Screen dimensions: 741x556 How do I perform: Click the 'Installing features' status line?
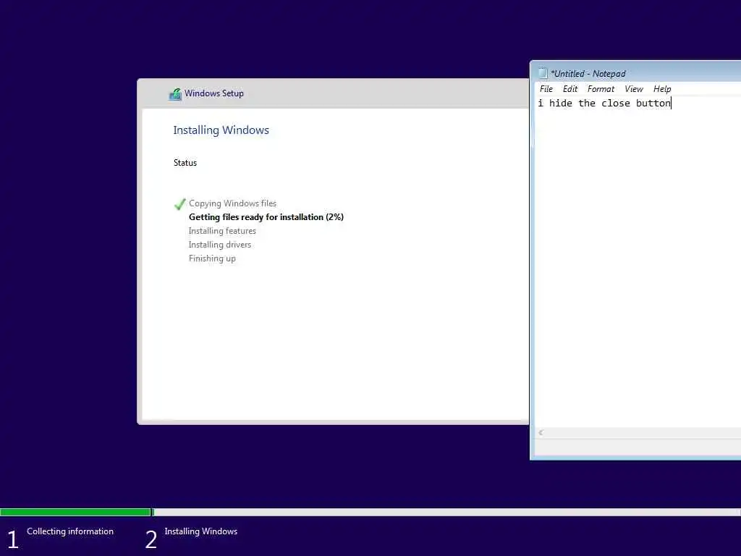pyautogui.click(x=222, y=231)
